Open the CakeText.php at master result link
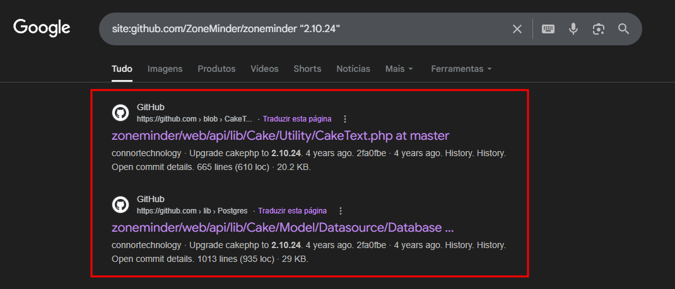This screenshot has width=675, height=289. (280, 136)
